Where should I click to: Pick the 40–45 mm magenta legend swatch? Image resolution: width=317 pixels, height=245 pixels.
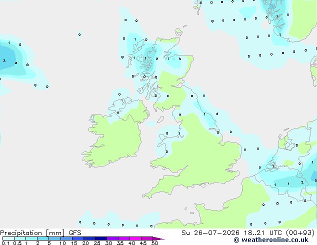(x=135, y=238)
